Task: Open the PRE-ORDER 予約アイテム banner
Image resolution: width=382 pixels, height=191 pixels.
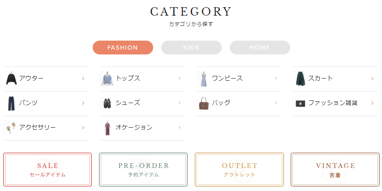Action: (143, 170)
